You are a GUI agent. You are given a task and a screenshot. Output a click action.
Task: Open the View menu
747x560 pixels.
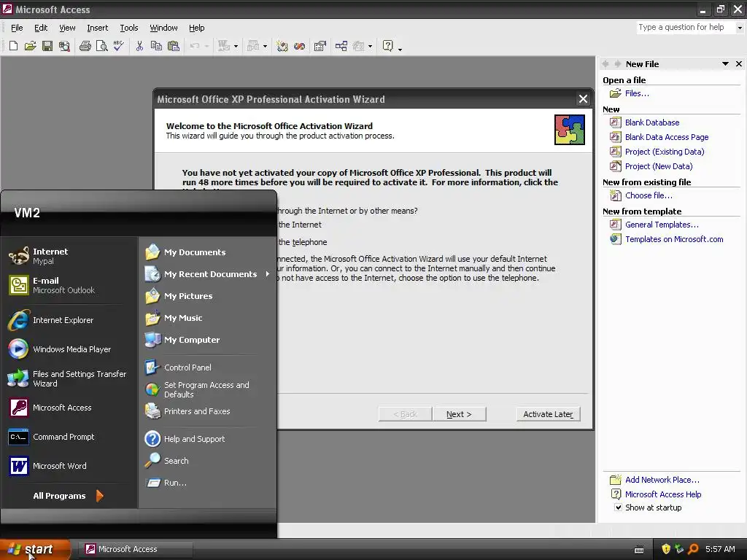click(67, 28)
